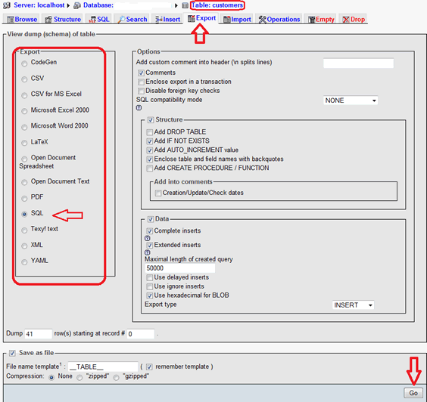Open Export type INSERT dropdown
The height and width of the screenshot is (402, 427).
coord(354,305)
